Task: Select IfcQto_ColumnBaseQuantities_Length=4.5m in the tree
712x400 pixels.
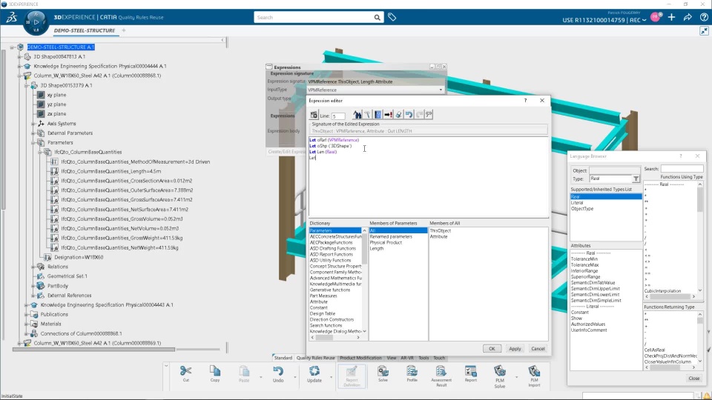Action: click(x=111, y=171)
